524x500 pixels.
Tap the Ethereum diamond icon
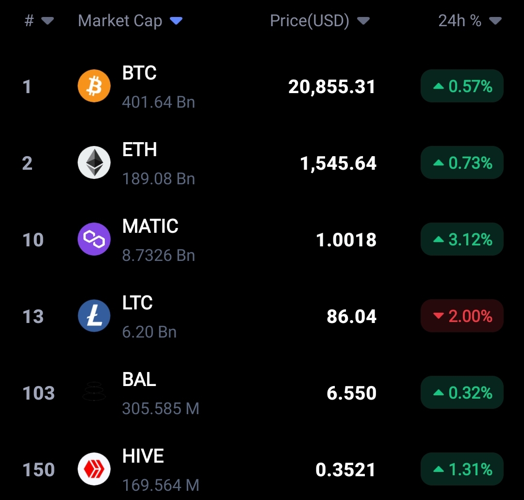tap(94, 162)
